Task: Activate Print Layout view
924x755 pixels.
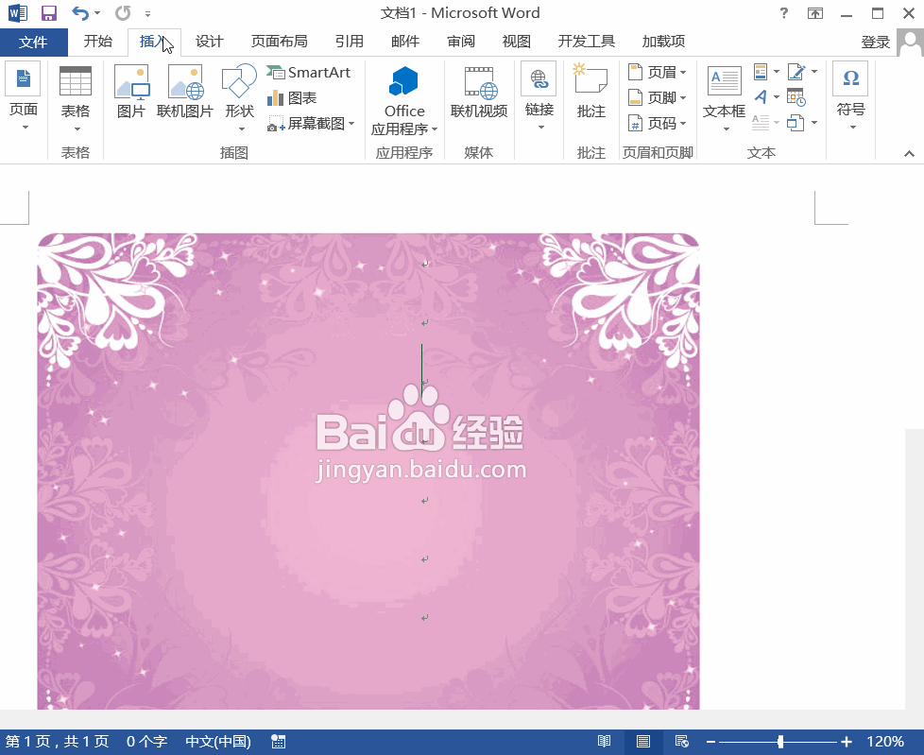Action: 643,742
